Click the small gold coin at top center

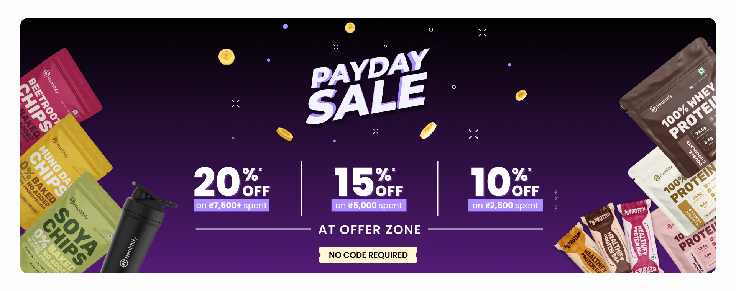coord(350,28)
